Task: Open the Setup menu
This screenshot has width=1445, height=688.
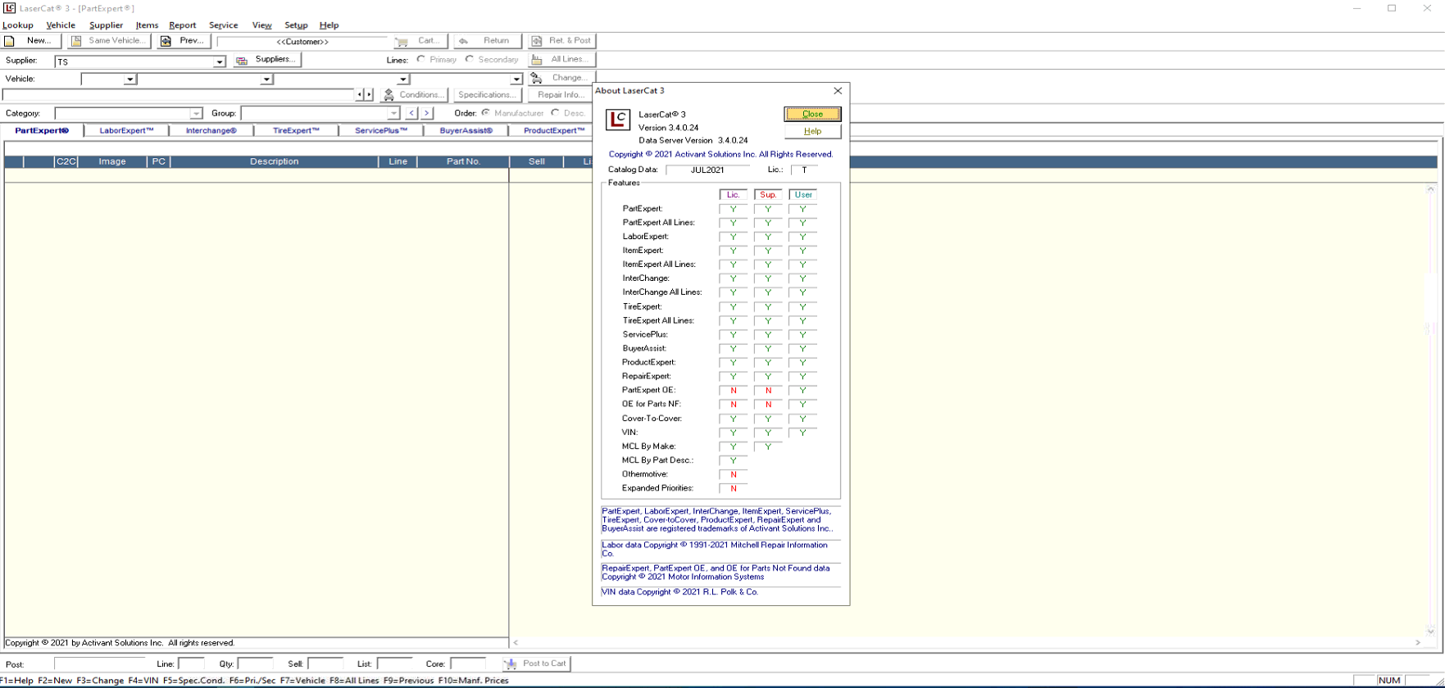Action: [x=296, y=25]
